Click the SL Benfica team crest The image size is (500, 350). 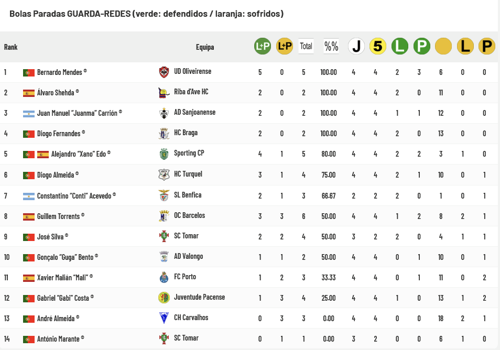point(164,195)
